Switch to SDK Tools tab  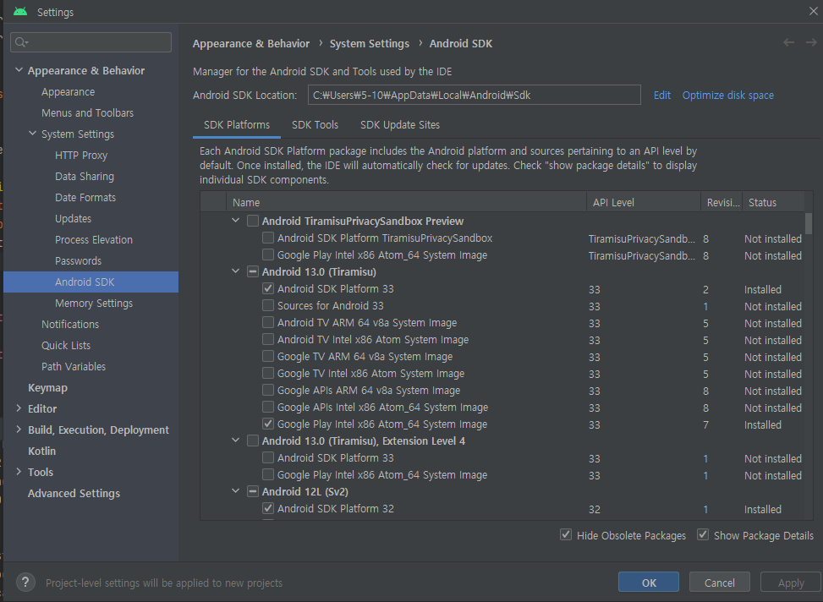click(x=315, y=125)
